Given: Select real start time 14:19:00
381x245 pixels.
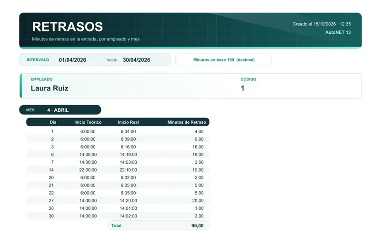Looking at the screenshot, I should click(x=128, y=155).
